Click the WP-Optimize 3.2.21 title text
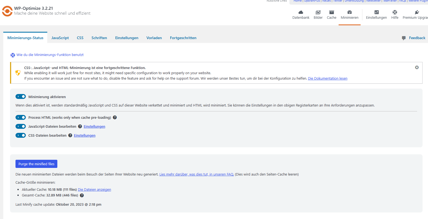Viewport: 428px width, 219px height. click(33, 8)
